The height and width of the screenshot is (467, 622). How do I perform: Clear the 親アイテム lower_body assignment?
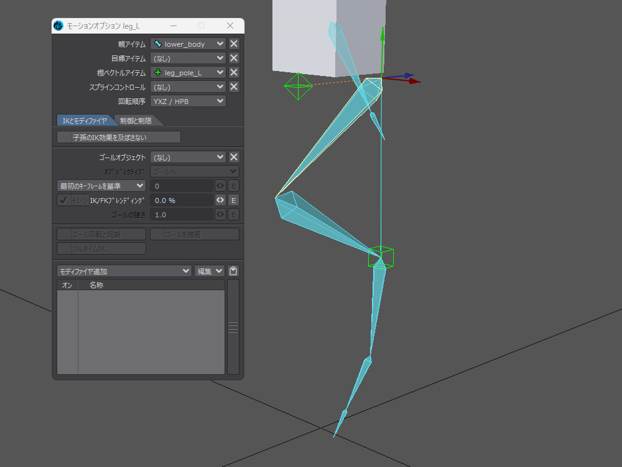[x=234, y=44]
